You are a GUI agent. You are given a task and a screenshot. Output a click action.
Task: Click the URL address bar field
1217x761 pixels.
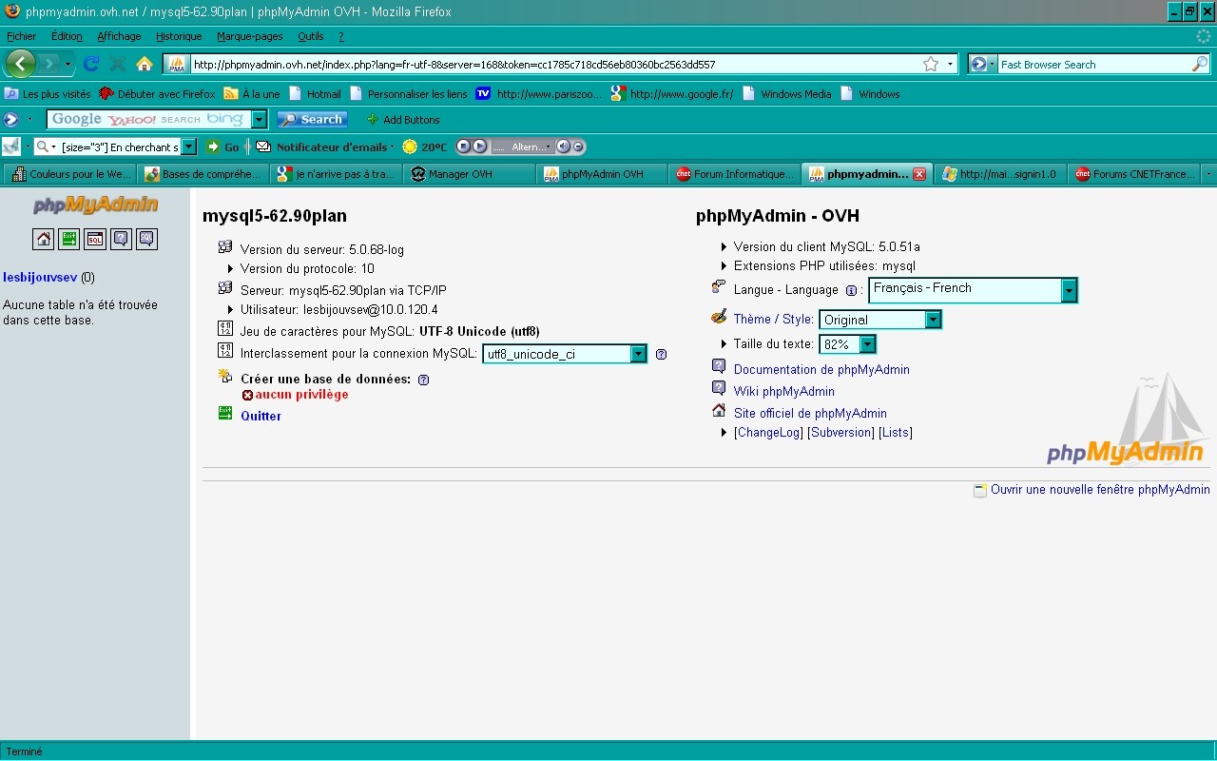click(556, 65)
